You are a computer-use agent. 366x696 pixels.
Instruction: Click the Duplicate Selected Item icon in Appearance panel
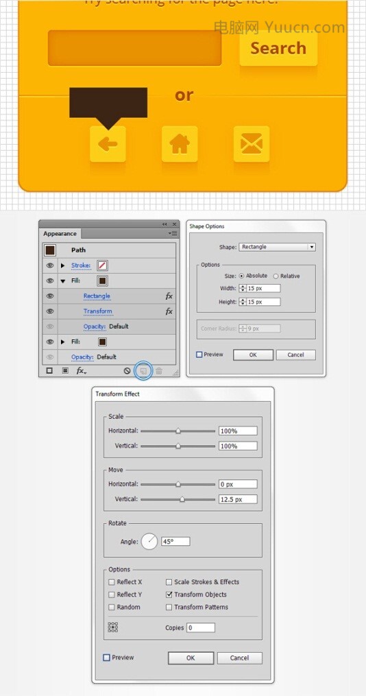coord(143,371)
